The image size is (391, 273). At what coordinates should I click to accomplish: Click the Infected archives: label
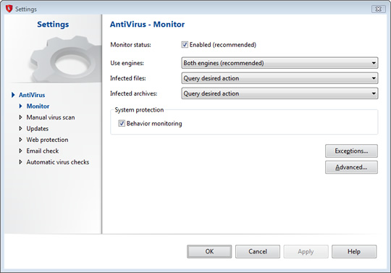134,93
